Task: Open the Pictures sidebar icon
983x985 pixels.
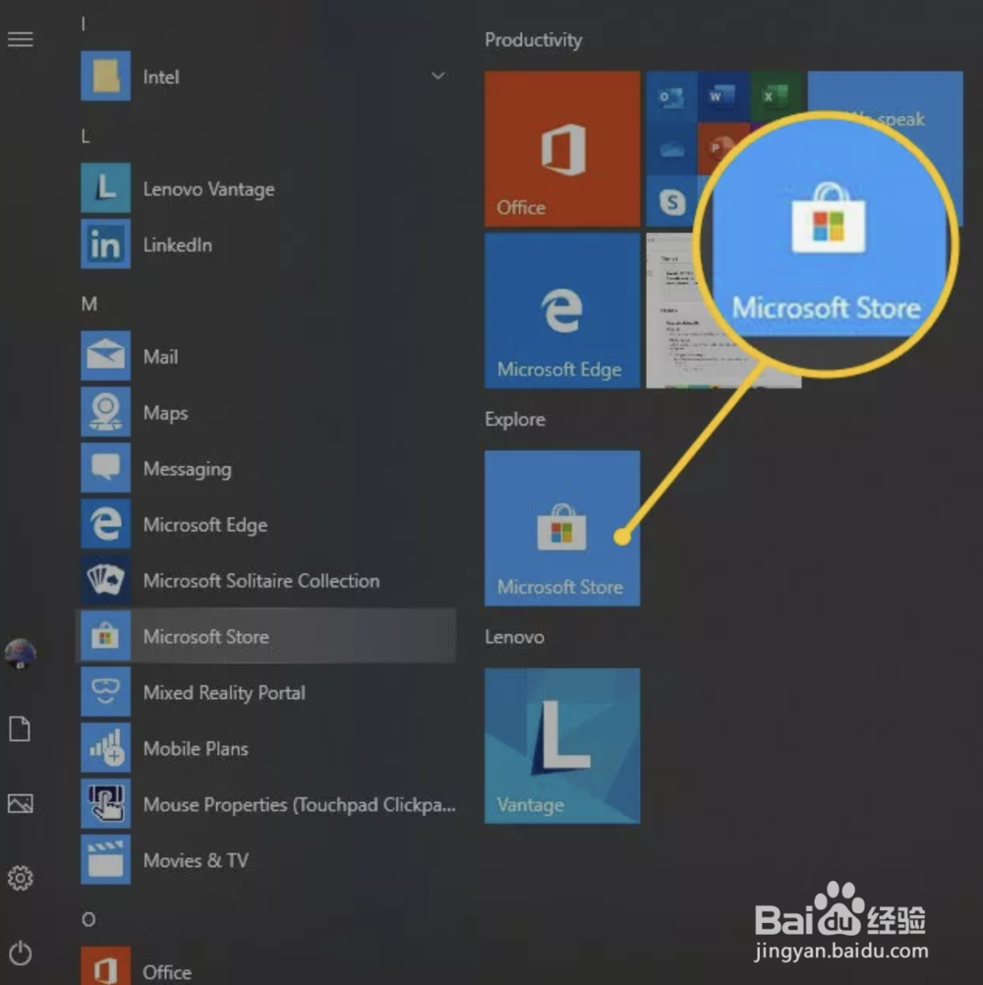Action: point(20,803)
